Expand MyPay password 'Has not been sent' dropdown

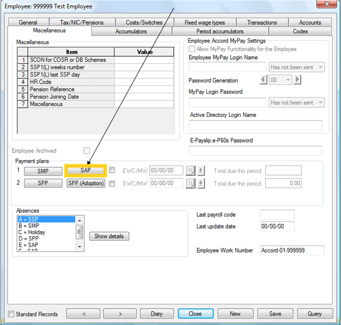tap(297, 102)
